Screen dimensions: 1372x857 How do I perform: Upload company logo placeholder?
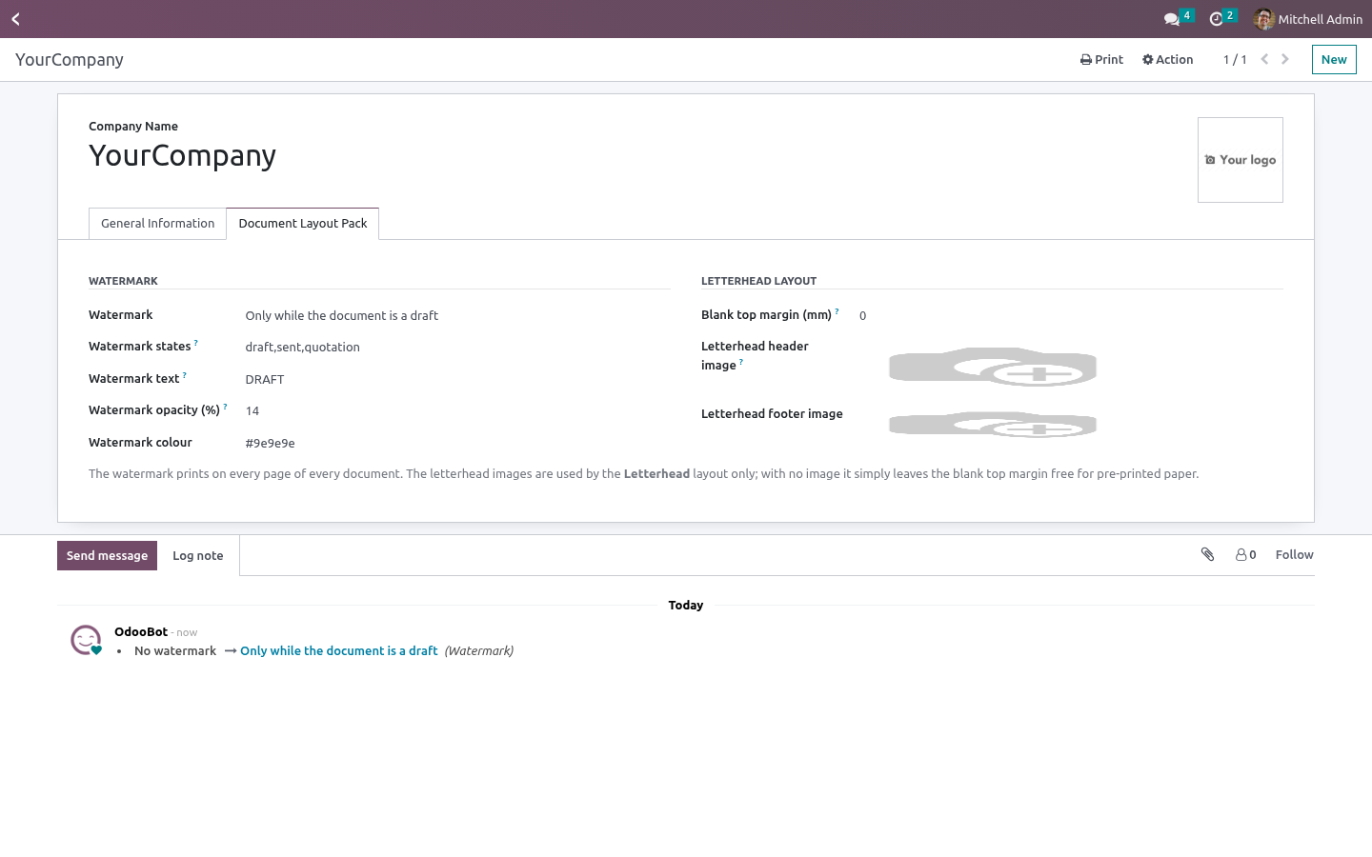click(1241, 160)
